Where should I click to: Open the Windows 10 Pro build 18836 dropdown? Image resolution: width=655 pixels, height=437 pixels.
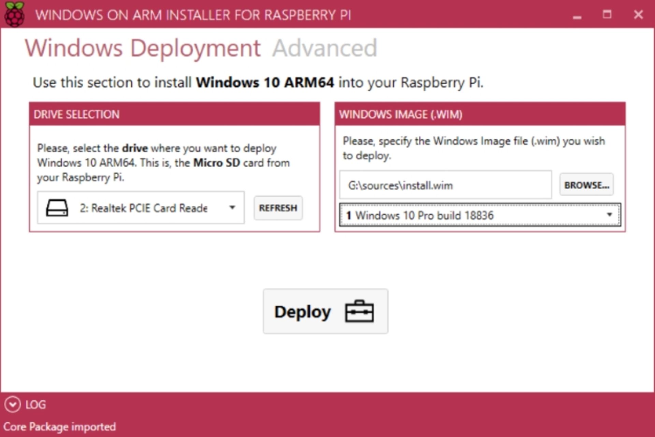point(480,215)
